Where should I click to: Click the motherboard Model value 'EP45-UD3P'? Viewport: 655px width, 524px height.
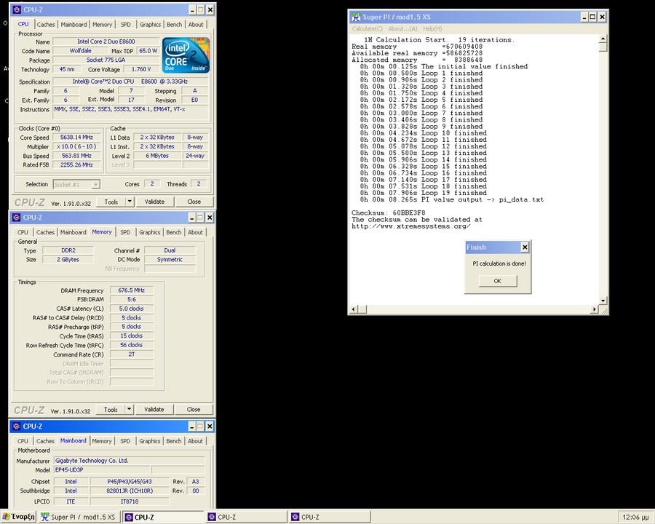(102, 469)
